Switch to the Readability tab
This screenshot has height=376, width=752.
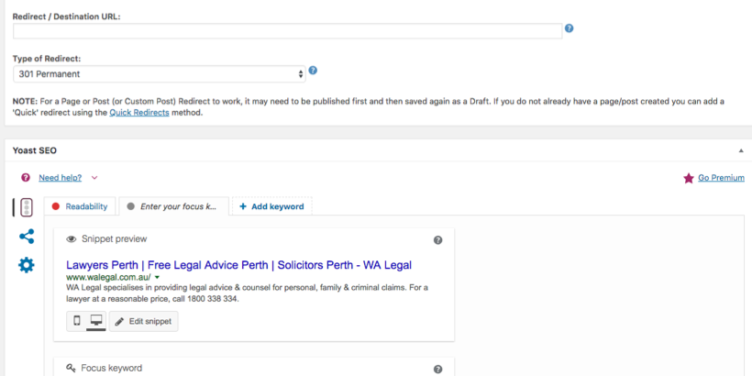(x=81, y=206)
